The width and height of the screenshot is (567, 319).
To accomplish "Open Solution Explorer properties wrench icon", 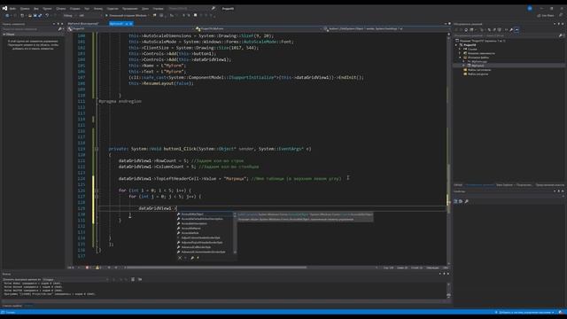I will coord(511,30).
